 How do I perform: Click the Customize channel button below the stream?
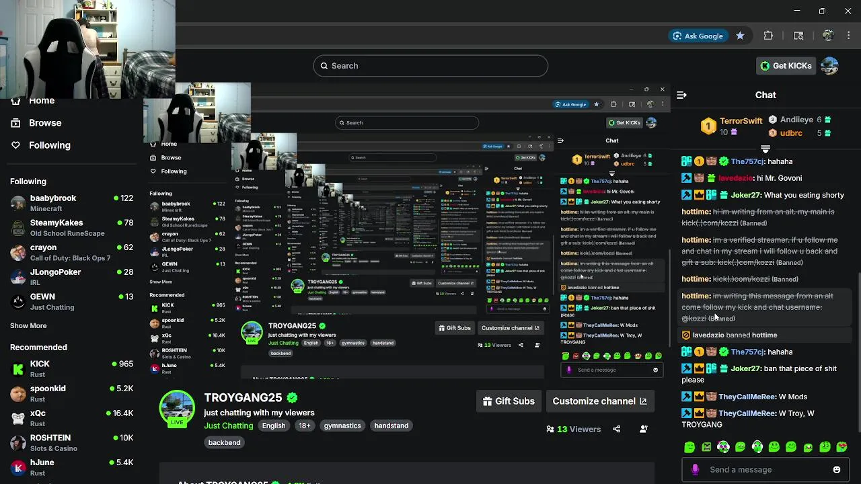599,401
